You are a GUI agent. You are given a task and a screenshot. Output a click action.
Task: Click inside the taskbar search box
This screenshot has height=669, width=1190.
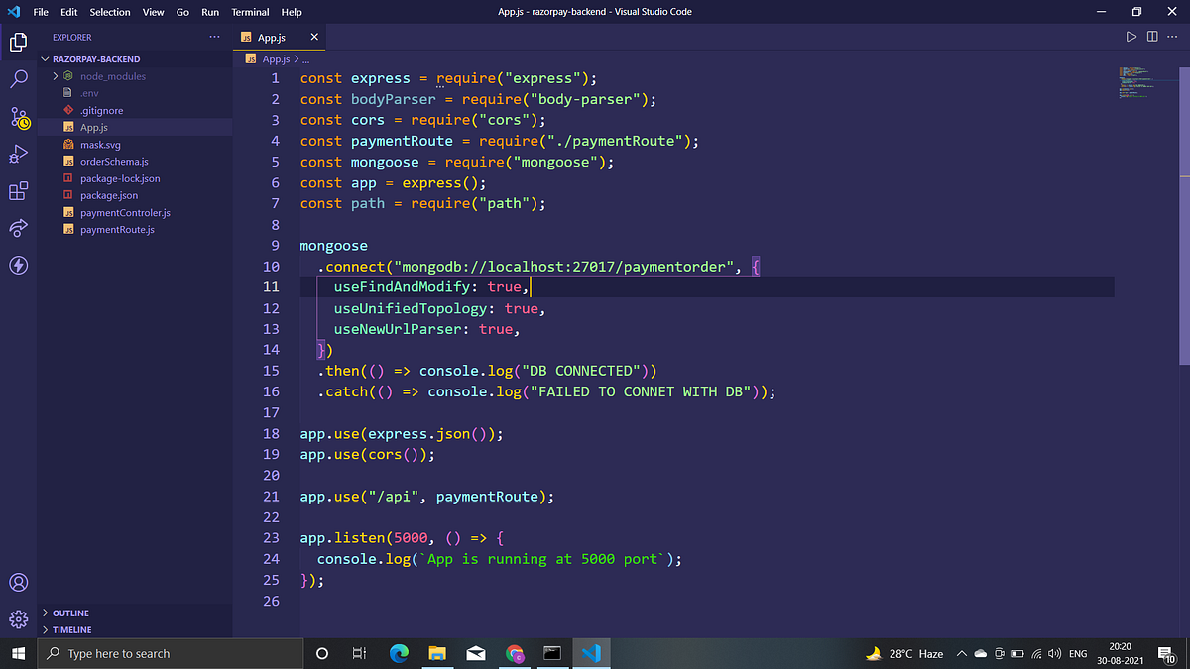[x=169, y=653]
